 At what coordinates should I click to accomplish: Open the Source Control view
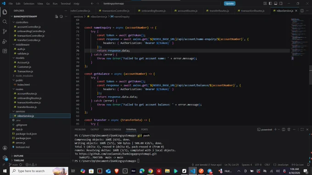(x=5, y=32)
